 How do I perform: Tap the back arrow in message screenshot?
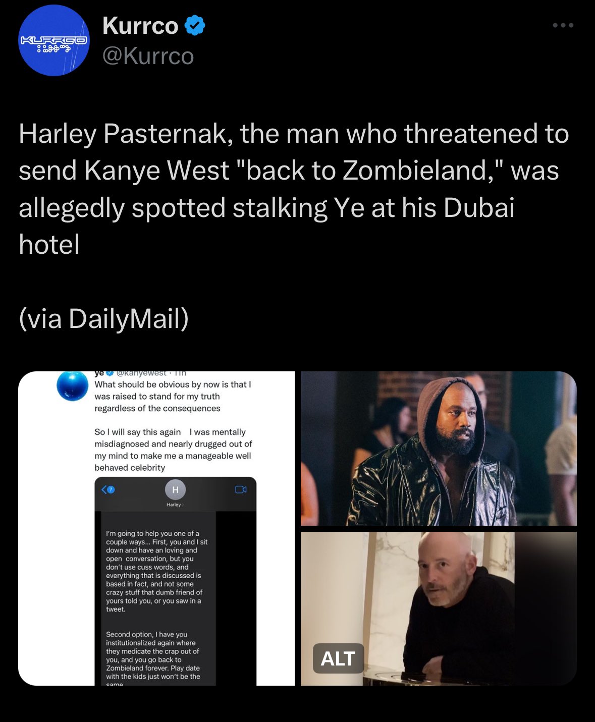pos(104,489)
